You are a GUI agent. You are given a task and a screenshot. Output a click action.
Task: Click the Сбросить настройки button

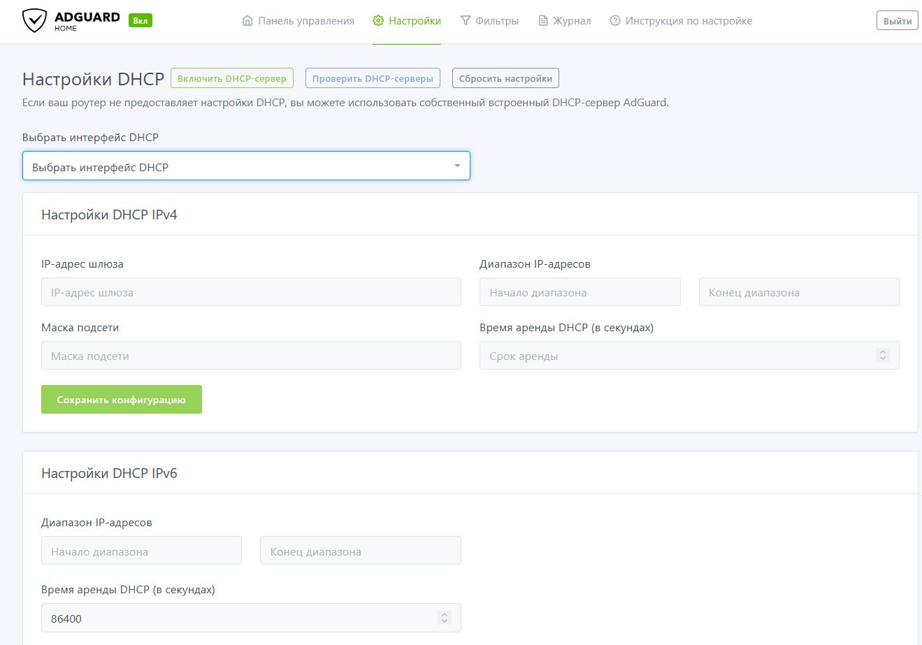coord(505,78)
